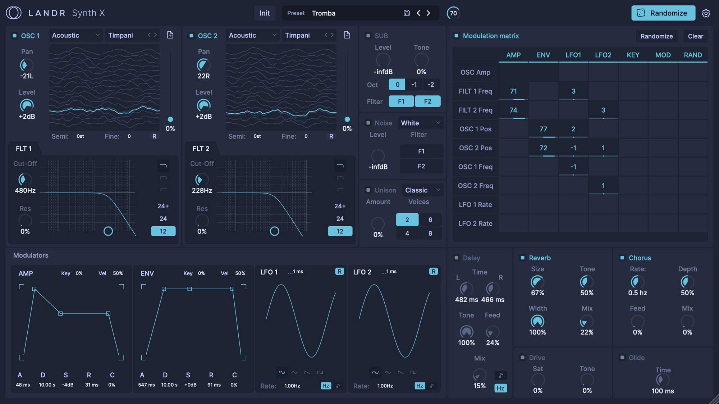Image resolution: width=719 pixels, height=404 pixels.
Task: Open the Unison Classic mode dropdown
Action: click(x=422, y=190)
